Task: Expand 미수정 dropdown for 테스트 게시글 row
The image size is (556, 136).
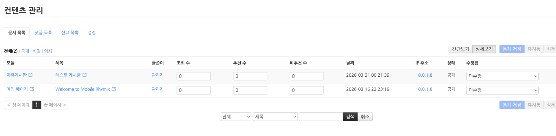Action: point(502,76)
